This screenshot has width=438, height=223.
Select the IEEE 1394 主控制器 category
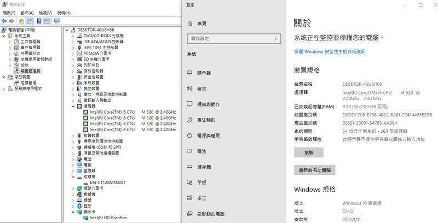coord(101,48)
